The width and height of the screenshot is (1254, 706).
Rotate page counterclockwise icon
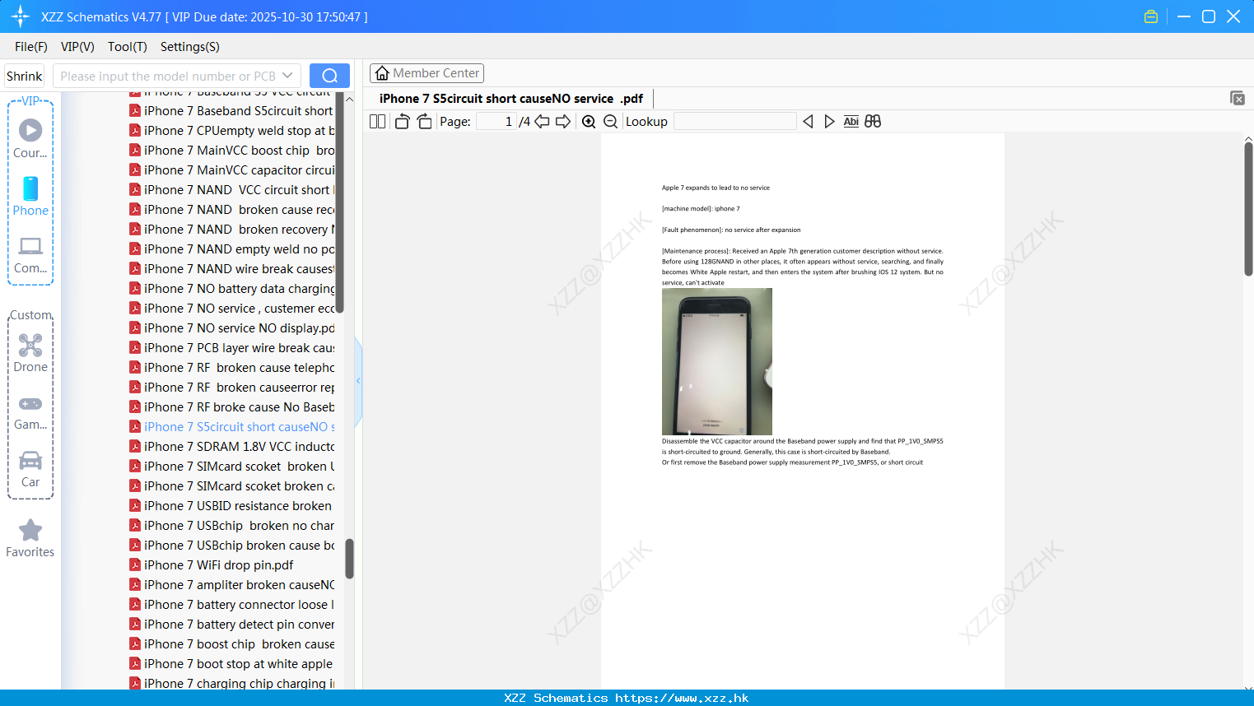click(402, 122)
